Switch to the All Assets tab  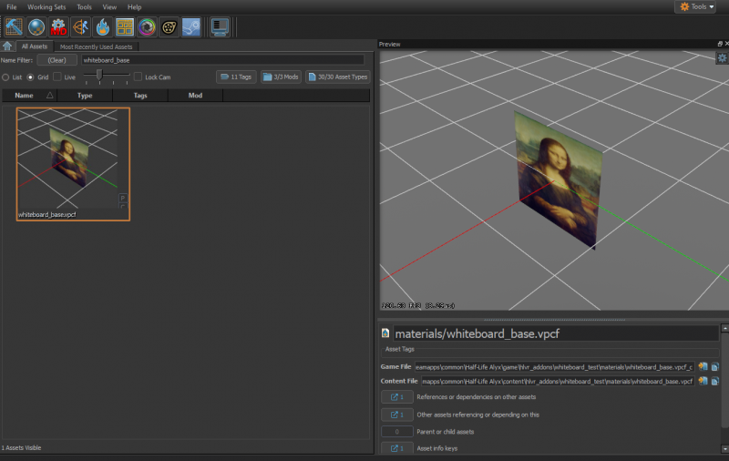(35, 46)
